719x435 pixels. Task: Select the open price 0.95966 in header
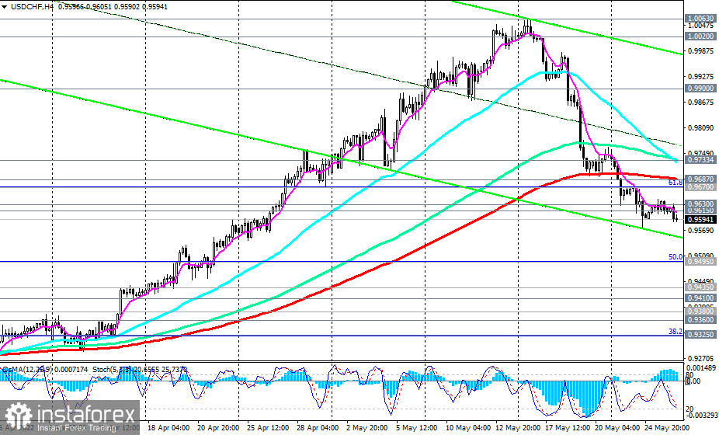[71, 7]
